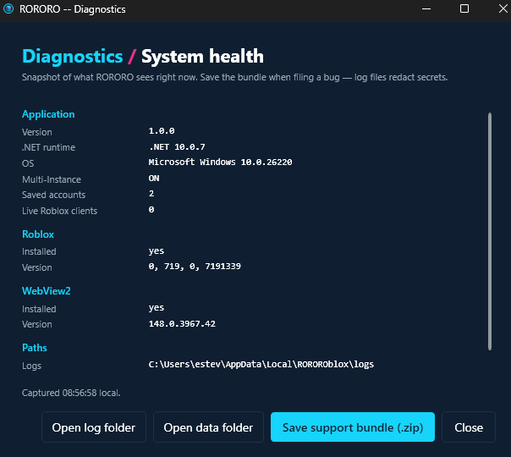Image resolution: width=511 pixels, height=457 pixels.
Task: Select application version value 1.0.0
Action: (x=162, y=131)
